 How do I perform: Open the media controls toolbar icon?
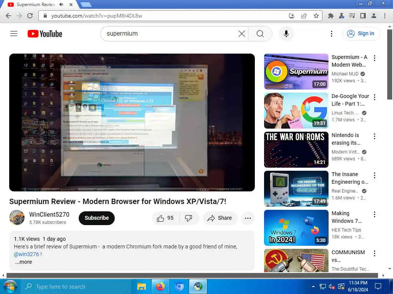pyautogui.click(x=352, y=16)
